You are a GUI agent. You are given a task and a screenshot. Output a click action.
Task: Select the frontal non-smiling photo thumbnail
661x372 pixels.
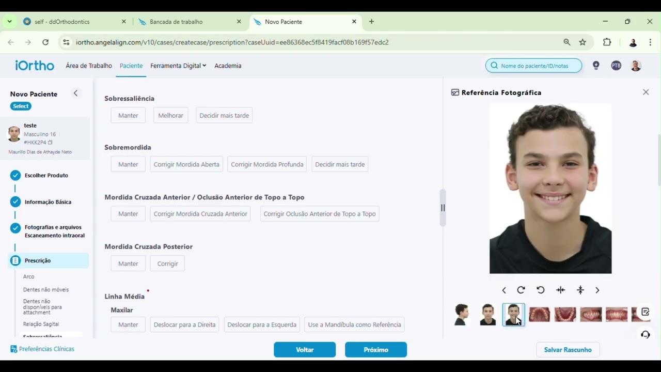(x=488, y=315)
